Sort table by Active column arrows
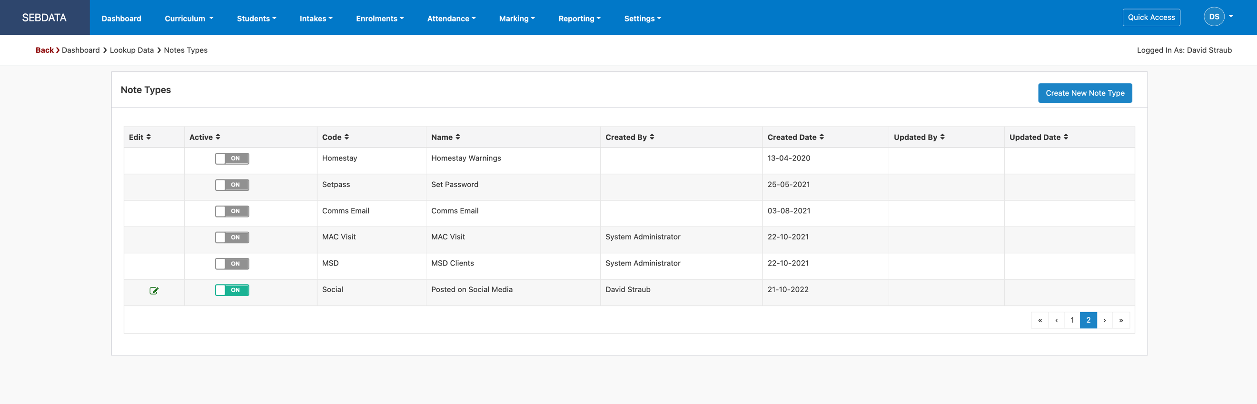The height and width of the screenshot is (404, 1257). pos(218,137)
